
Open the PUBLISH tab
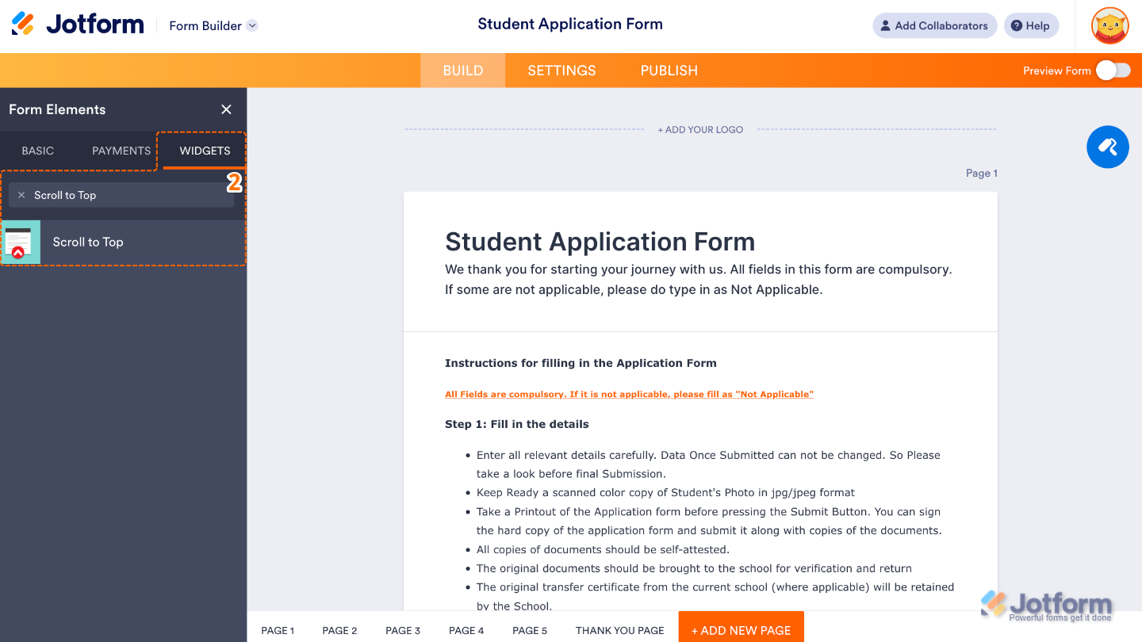(669, 70)
